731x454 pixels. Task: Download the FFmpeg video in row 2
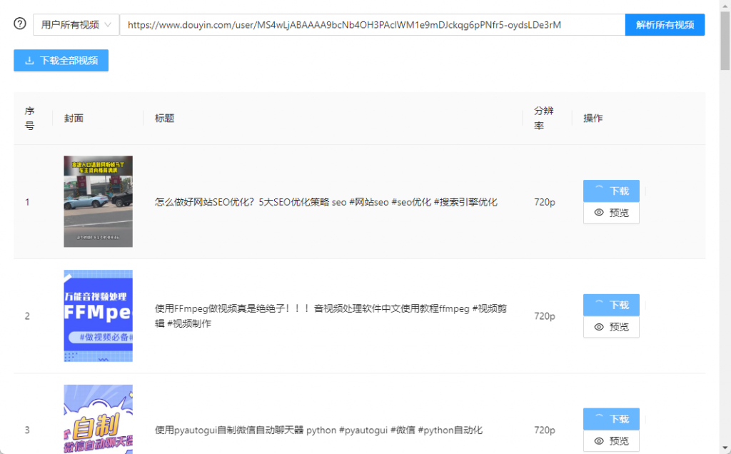[x=611, y=306]
